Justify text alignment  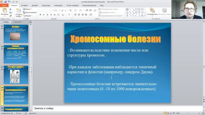(x=86, y=15)
